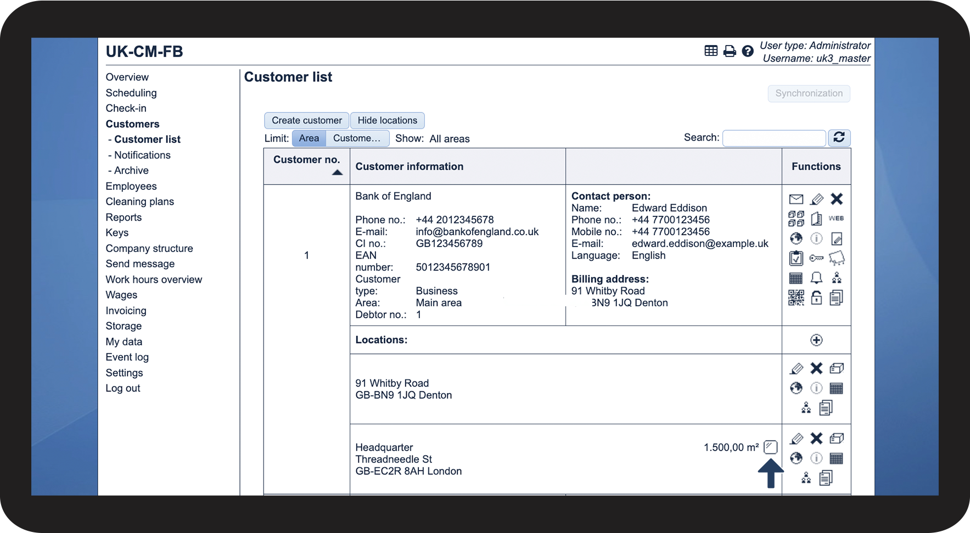970x533 pixels.
Task: Open the box icon for 91 Whitby Road
Action: click(837, 368)
